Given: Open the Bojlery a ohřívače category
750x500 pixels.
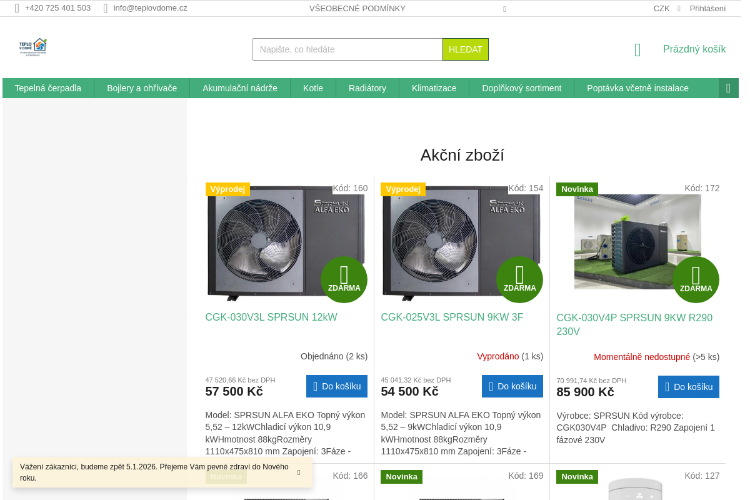Looking at the screenshot, I should click(x=142, y=88).
